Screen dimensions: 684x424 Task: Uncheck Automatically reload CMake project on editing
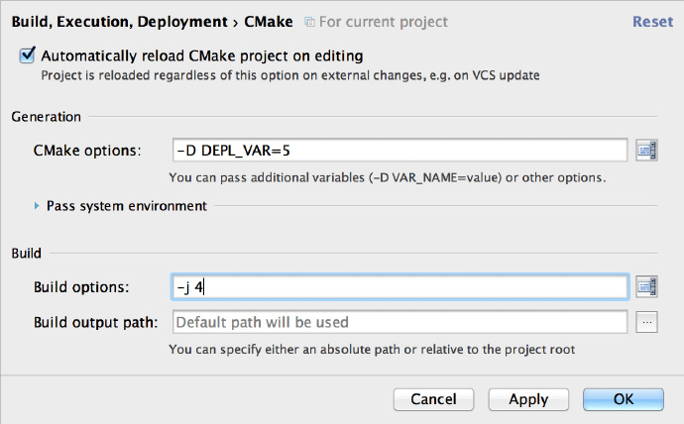[x=27, y=55]
